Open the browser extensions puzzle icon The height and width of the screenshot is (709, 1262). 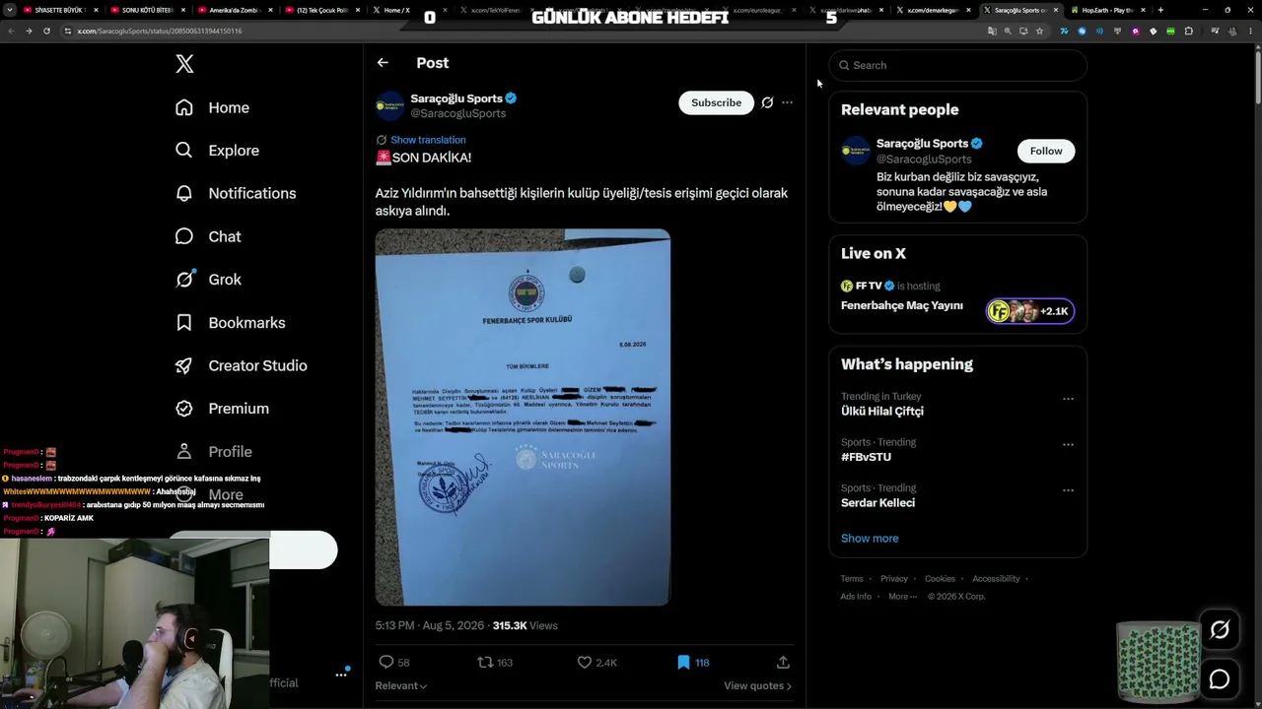pyautogui.click(x=1188, y=31)
